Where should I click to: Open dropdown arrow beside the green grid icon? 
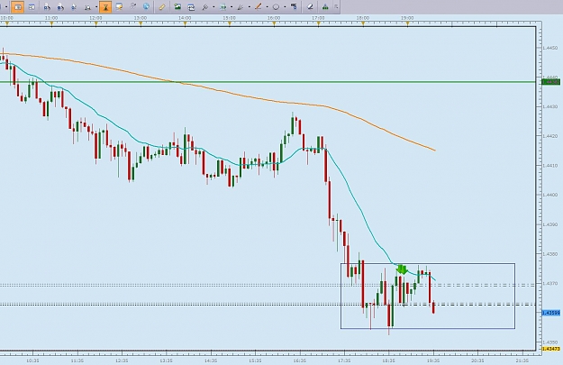click(232, 7)
